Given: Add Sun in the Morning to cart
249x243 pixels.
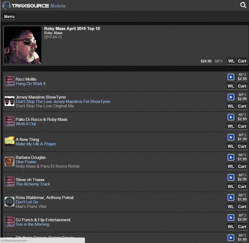Looking at the screenshot, I should coord(242,227).
